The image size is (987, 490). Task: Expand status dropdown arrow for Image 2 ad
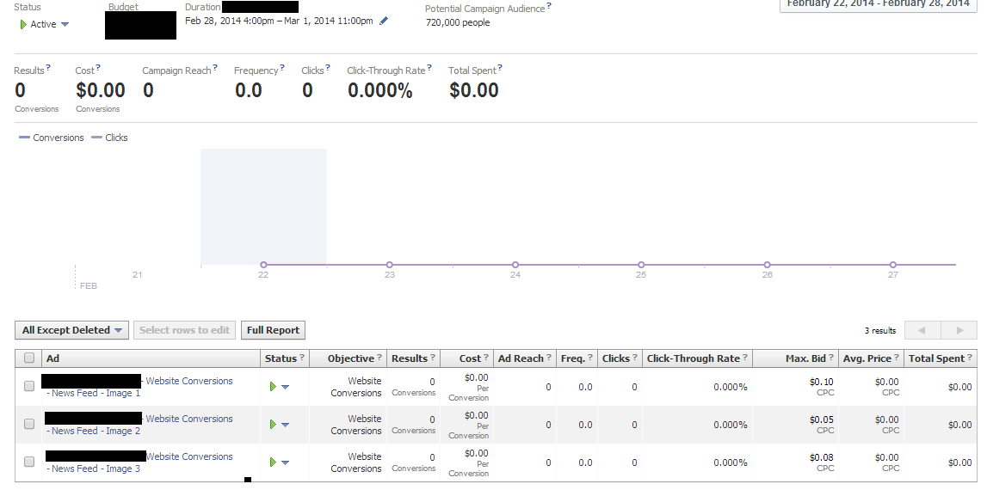tap(285, 426)
